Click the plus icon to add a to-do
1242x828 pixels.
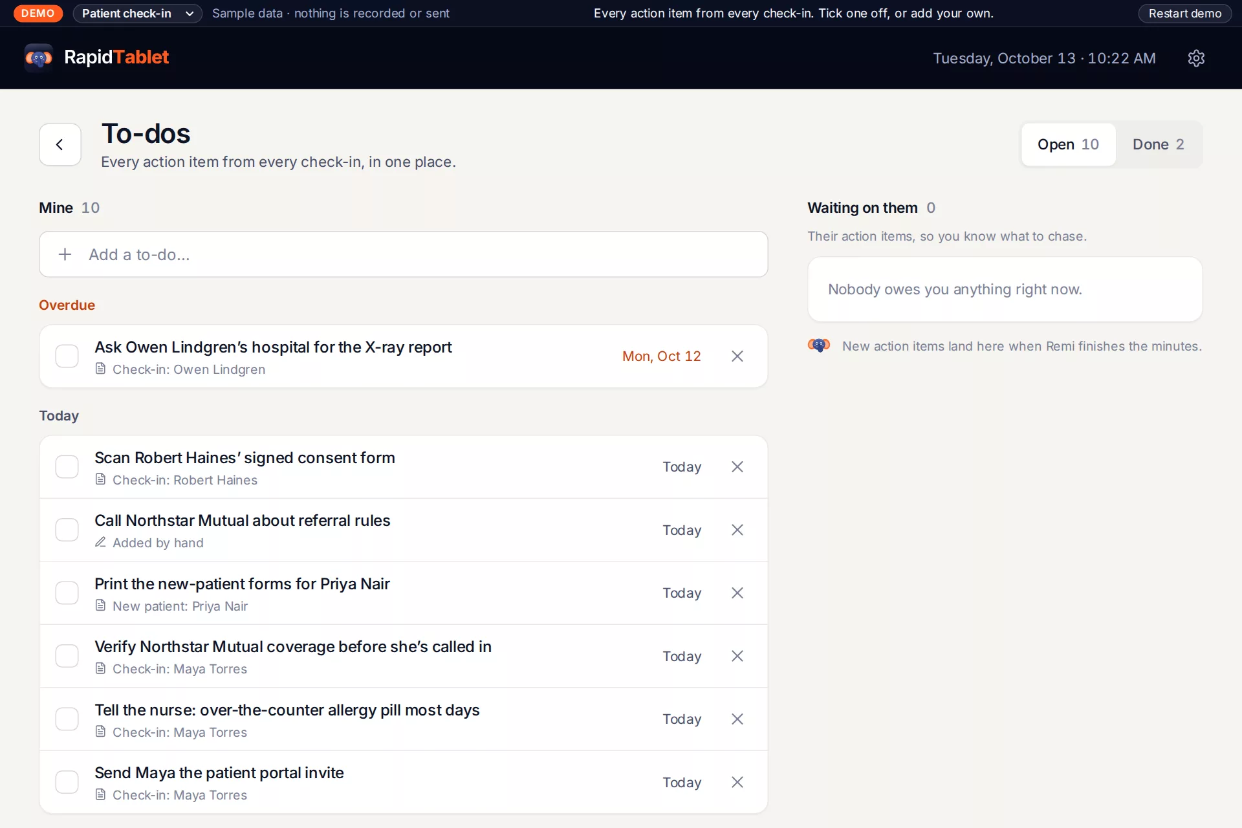pyautogui.click(x=65, y=254)
